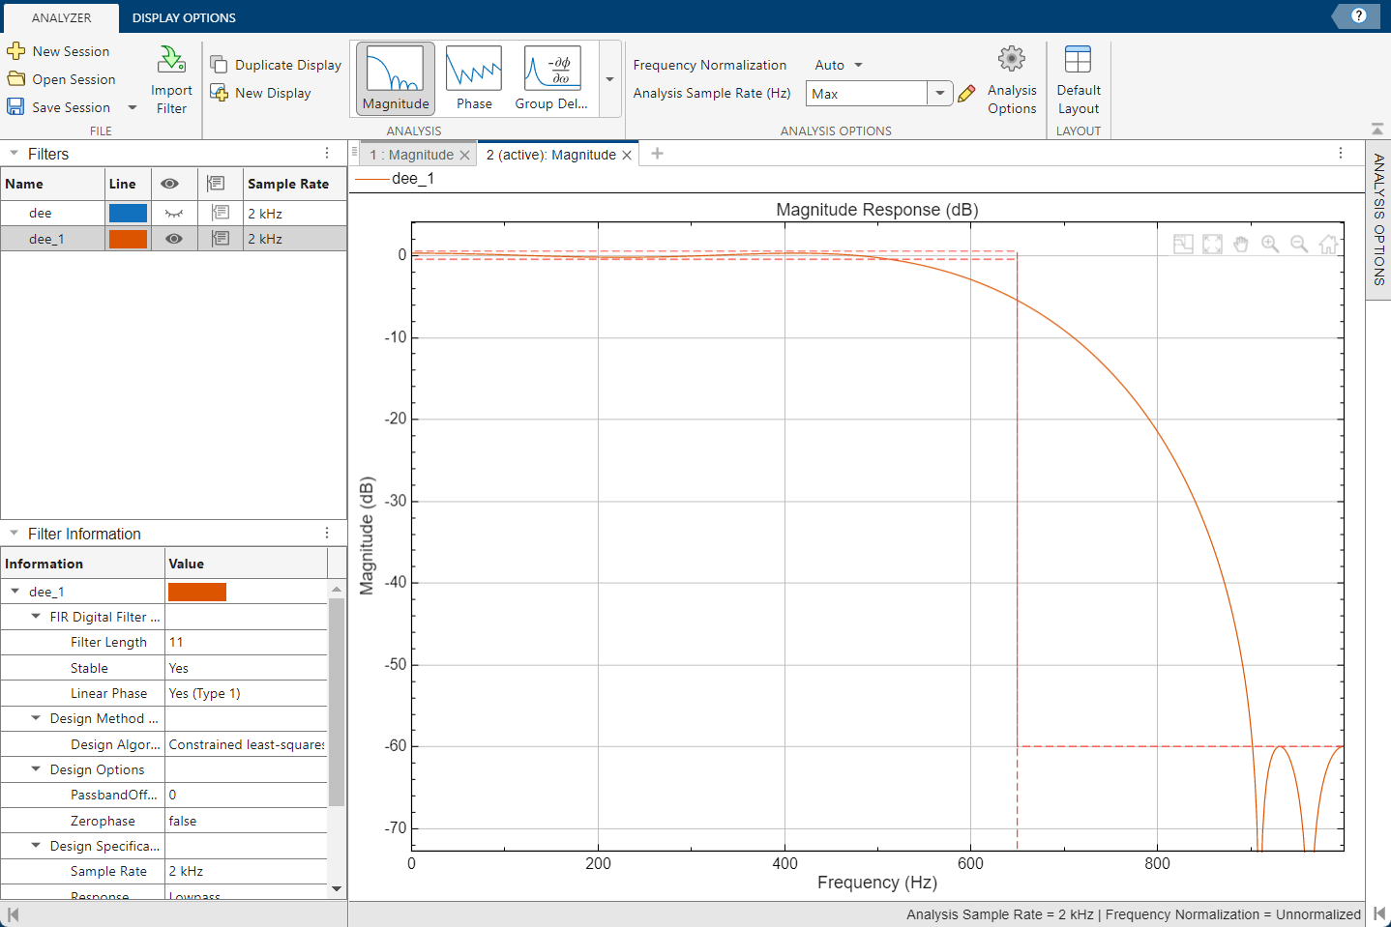Select the pan tool on the plot
Image resolution: width=1391 pixels, height=927 pixels.
click(1241, 244)
